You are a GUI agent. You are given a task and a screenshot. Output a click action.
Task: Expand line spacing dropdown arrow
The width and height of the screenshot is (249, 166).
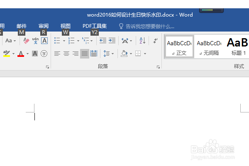pos(113,54)
